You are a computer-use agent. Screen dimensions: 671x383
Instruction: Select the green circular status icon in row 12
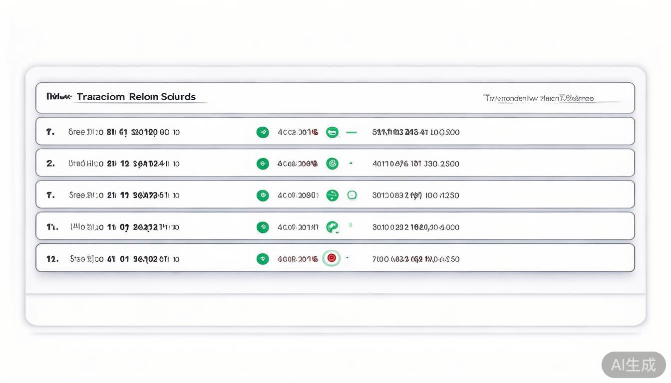tap(263, 258)
